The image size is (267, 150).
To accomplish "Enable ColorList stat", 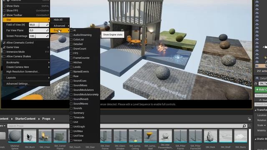I will 71,40.
